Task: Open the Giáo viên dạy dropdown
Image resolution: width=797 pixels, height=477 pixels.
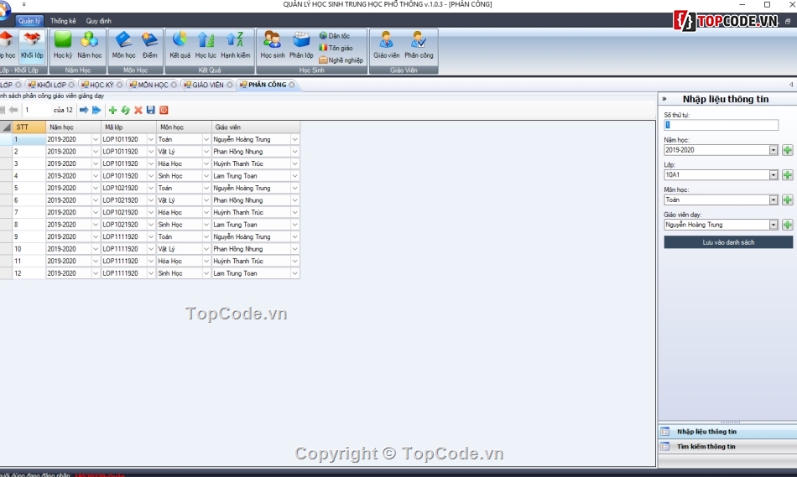Action: tap(774, 225)
